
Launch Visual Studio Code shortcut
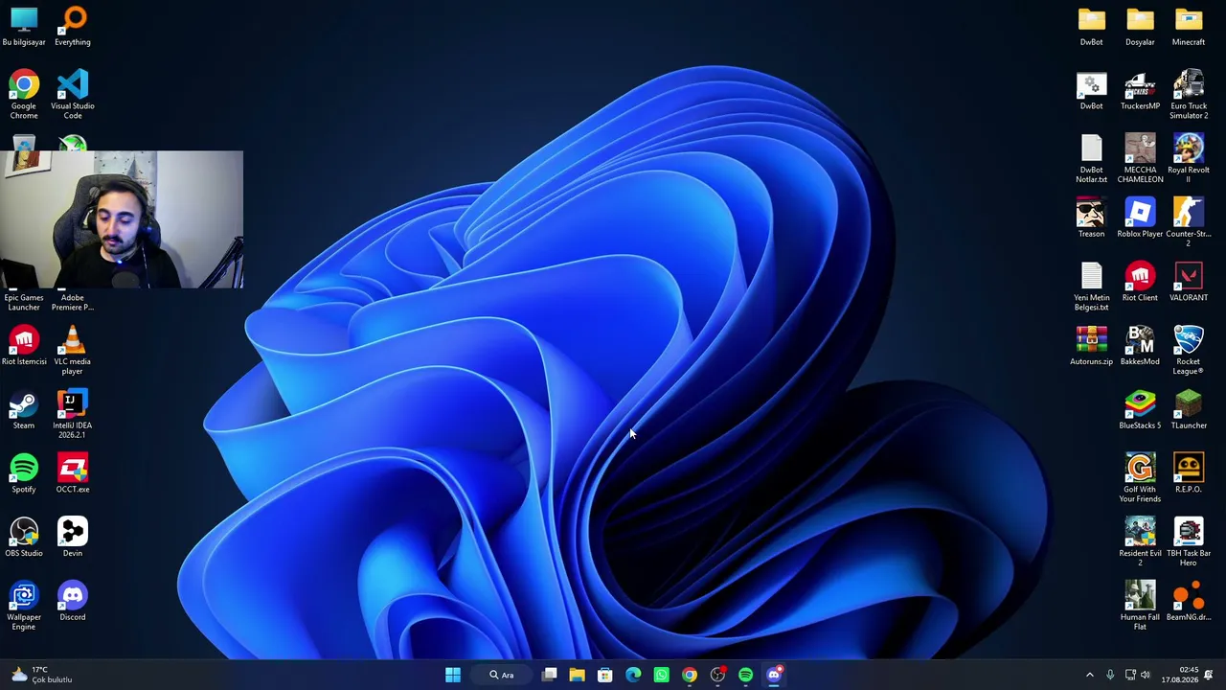click(x=73, y=94)
